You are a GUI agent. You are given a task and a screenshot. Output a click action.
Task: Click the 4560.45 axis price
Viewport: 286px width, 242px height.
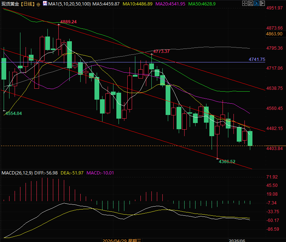pyautogui.click(x=274, y=108)
